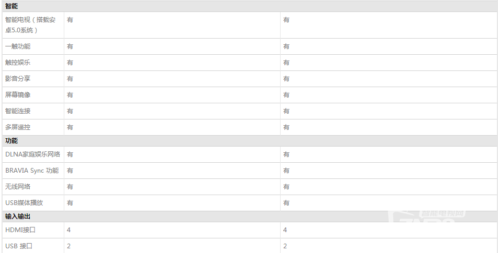Click the 功能 section header

11,141
